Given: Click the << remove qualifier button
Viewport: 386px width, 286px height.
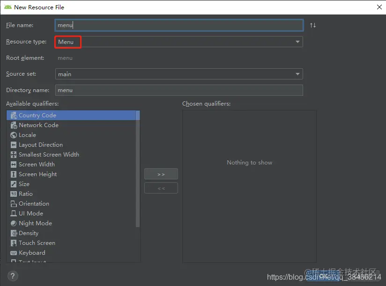Looking at the screenshot, I should tap(161, 188).
